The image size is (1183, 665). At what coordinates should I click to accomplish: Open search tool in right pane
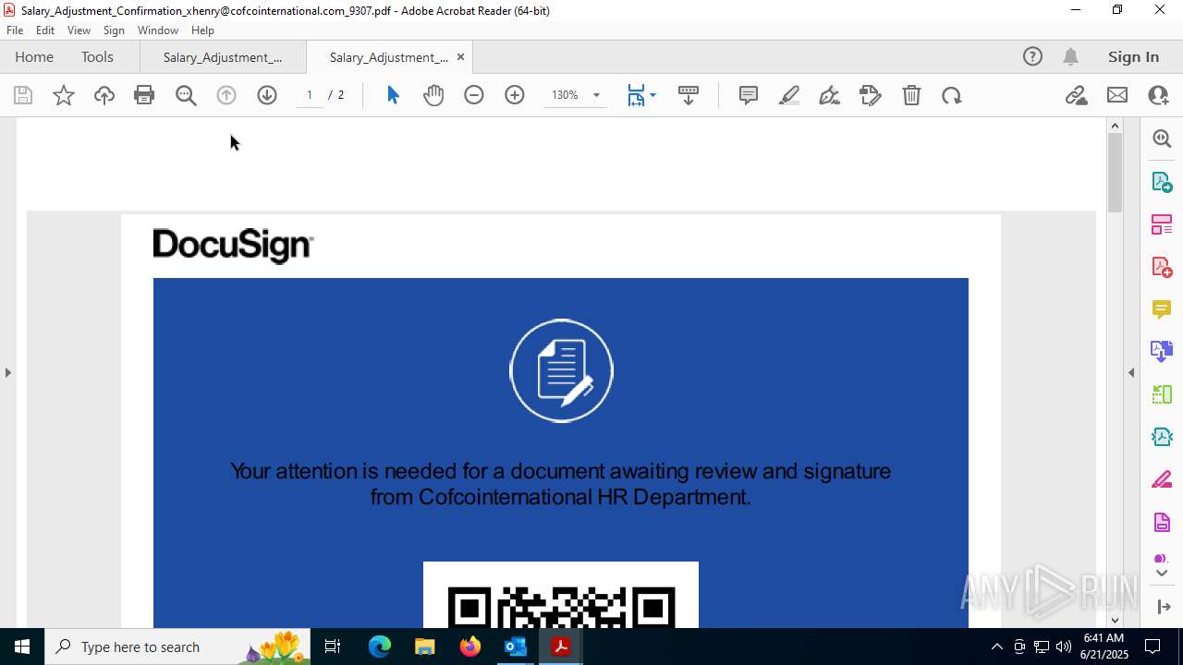point(1162,139)
